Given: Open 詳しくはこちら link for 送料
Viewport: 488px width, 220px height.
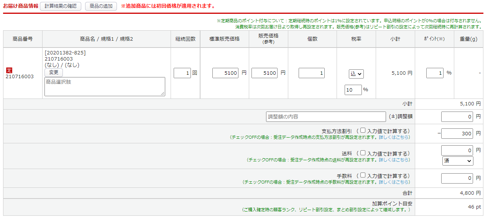Looking at the screenshot, I should (x=394, y=160).
